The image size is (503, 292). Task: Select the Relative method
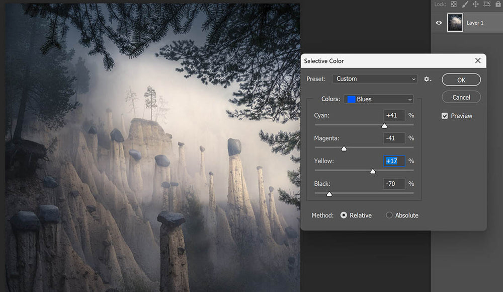click(344, 215)
